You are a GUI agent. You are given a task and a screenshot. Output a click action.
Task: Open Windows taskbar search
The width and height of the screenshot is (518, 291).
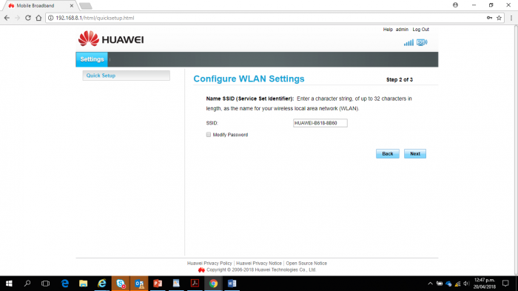(27, 284)
